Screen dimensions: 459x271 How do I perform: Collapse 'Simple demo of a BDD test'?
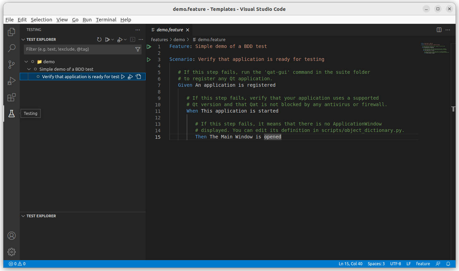coord(29,69)
